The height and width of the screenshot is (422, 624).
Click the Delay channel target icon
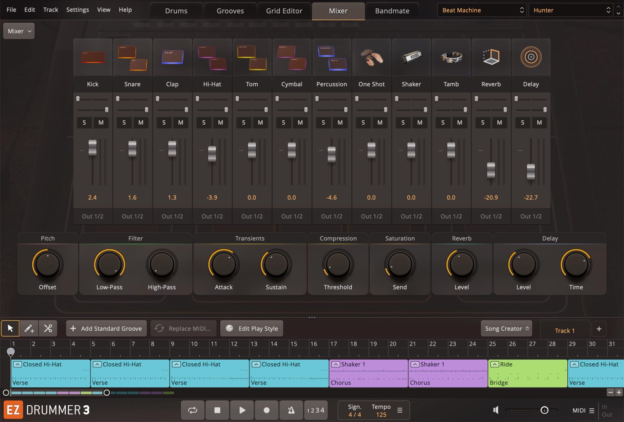(531, 57)
